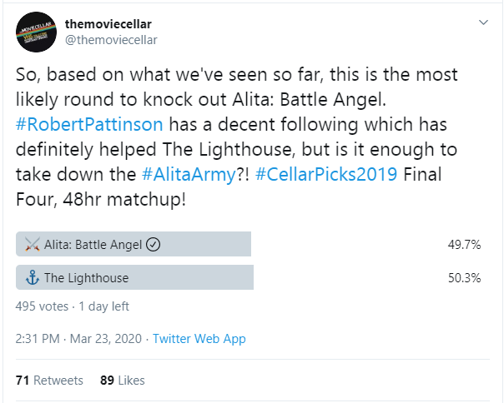504x403 pixels.
Task: Open the @themoviecellar handle
Action: pyautogui.click(x=111, y=39)
